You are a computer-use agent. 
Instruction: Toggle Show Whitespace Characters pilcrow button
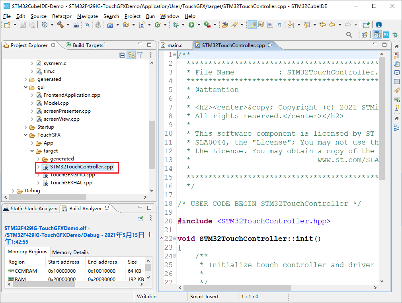click(x=279, y=25)
